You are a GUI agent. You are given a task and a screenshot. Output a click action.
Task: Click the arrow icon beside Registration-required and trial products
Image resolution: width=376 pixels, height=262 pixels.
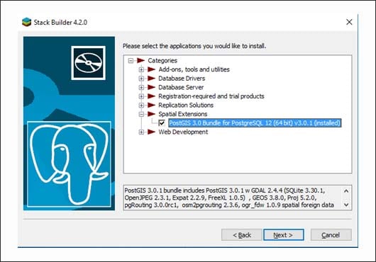point(151,96)
